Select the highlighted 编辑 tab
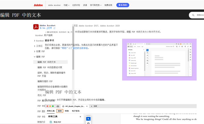204x124 pixels. (60, 111)
